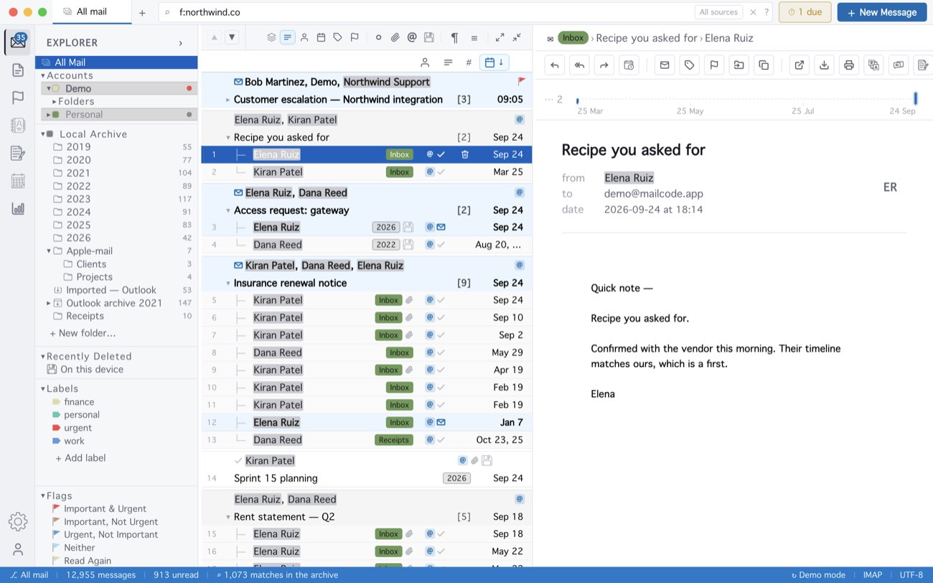
Task: Open the calendar view in the left sidebar
Action: coord(18,181)
